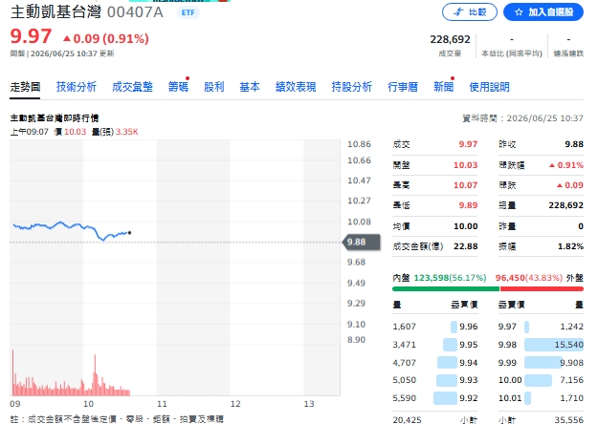Click the 成交量 value 228,692 in header
The height and width of the screenshot is (445, 598).
tap(450, 39)
